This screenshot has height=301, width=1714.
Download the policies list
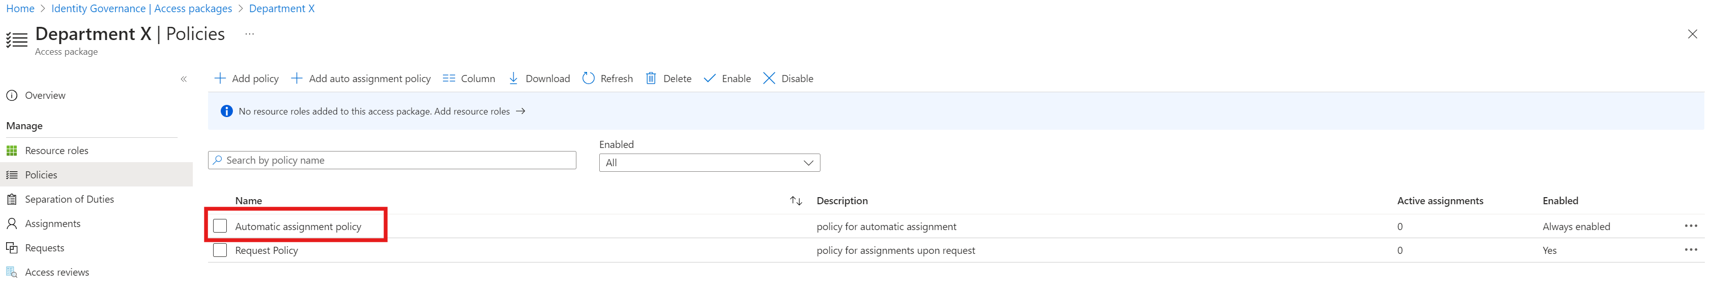pyautogui.click(x=538, y=79)
